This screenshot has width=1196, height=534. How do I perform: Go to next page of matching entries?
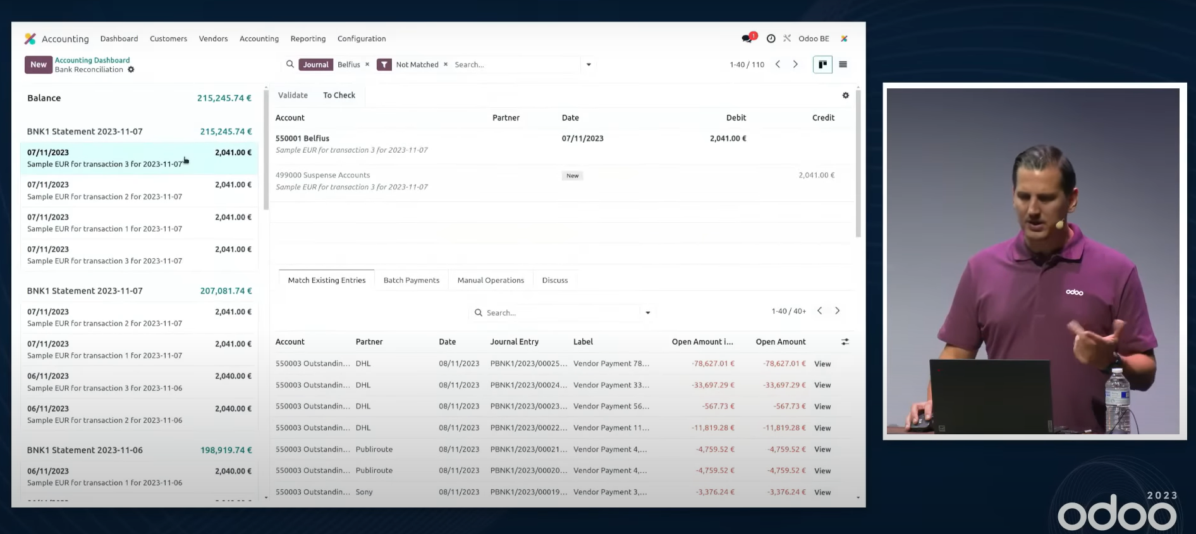click(838, 311)
